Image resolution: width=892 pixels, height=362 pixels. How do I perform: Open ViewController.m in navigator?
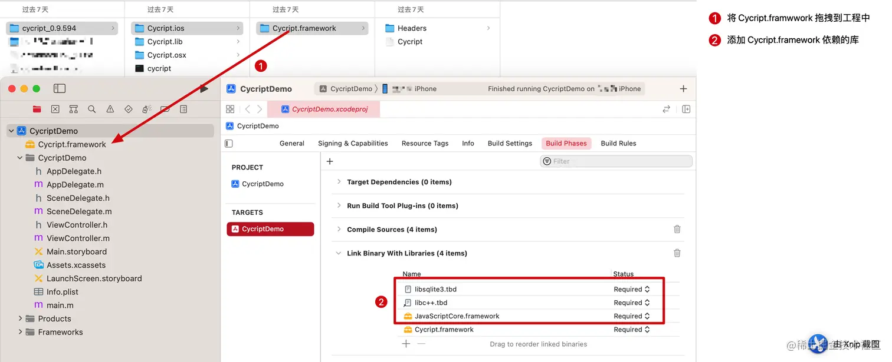point(78,238)
